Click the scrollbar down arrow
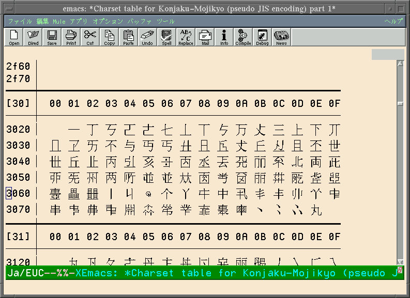410x298 pixels. point(400,262)
